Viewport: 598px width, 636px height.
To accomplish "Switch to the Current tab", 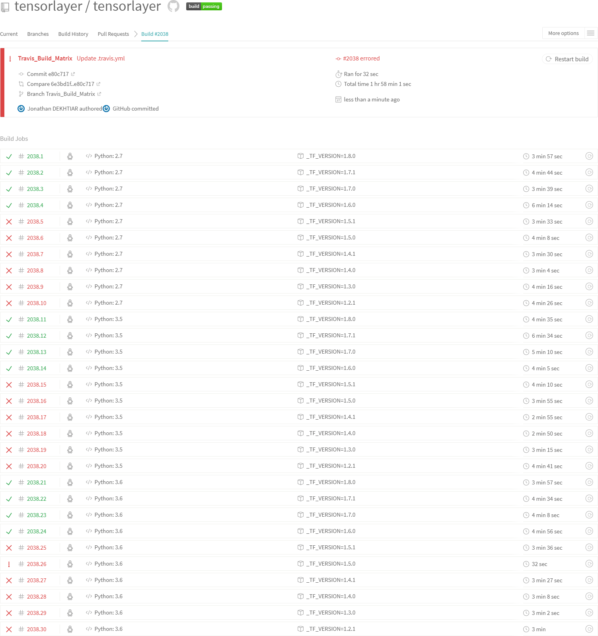I will [x=9, y=34].
